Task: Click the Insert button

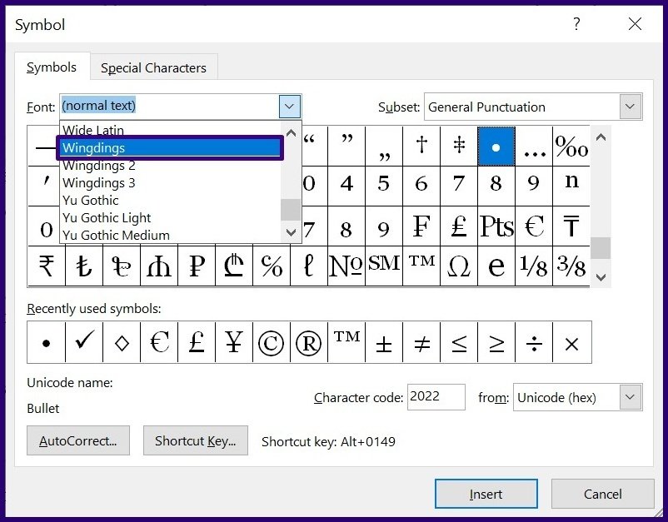Action: 486,494
